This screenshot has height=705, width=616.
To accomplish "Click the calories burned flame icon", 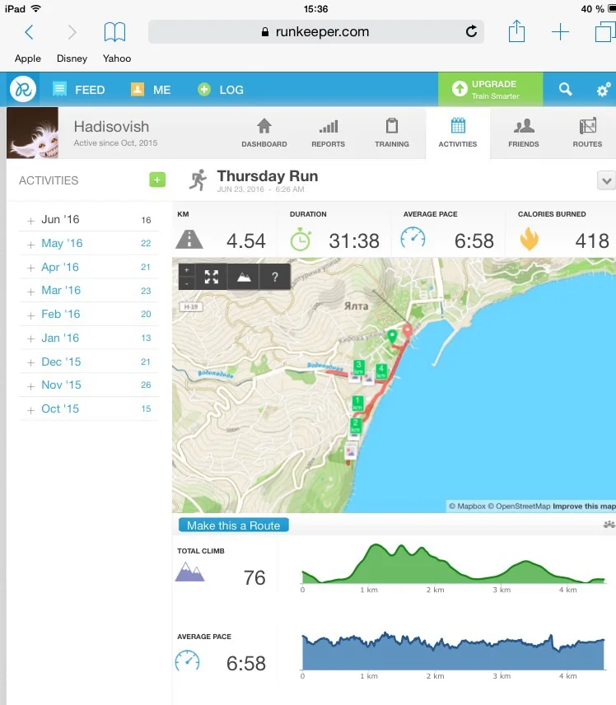I will point(530,239).
